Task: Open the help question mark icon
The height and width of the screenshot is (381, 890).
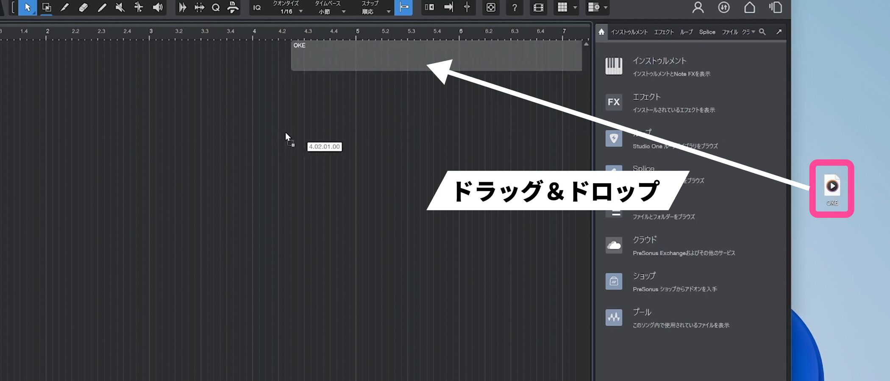Action: [x=514, y=8]
